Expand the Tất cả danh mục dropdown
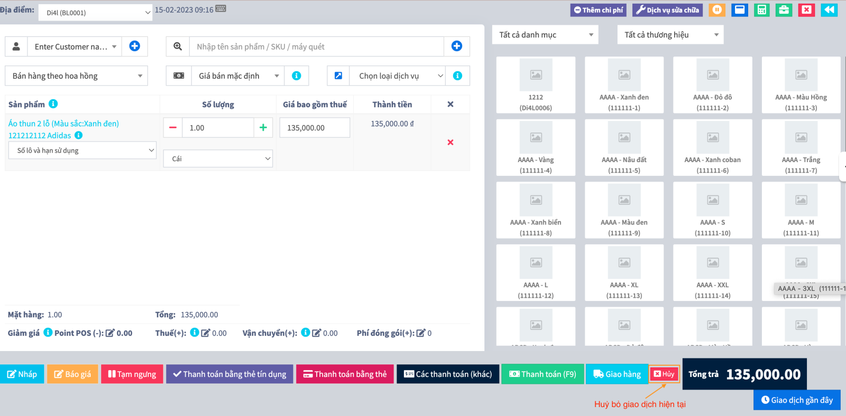This screenshot has height=416, width=846. tap(546, 35)
